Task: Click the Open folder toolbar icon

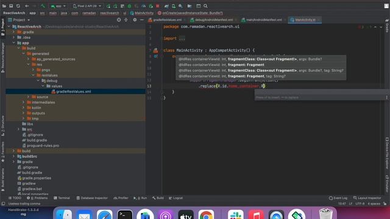Action: pos(4,6)
